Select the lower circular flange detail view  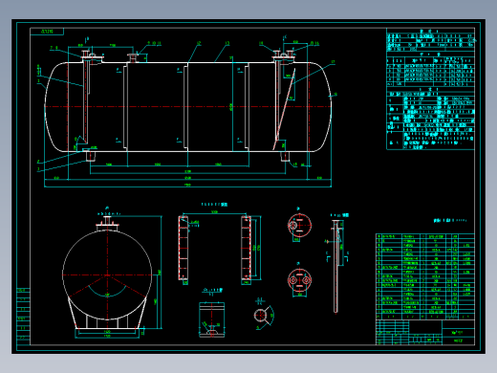pos(299,280)
